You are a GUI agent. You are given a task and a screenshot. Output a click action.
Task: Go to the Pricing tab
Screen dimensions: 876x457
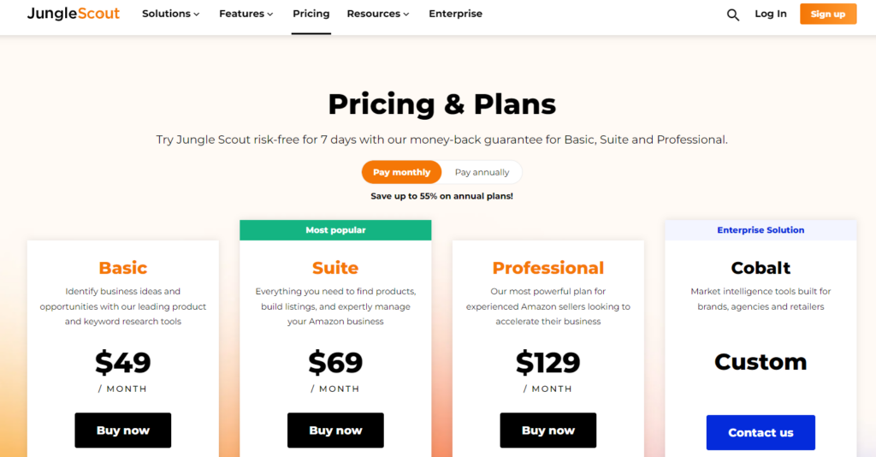(x=311, y=14)
